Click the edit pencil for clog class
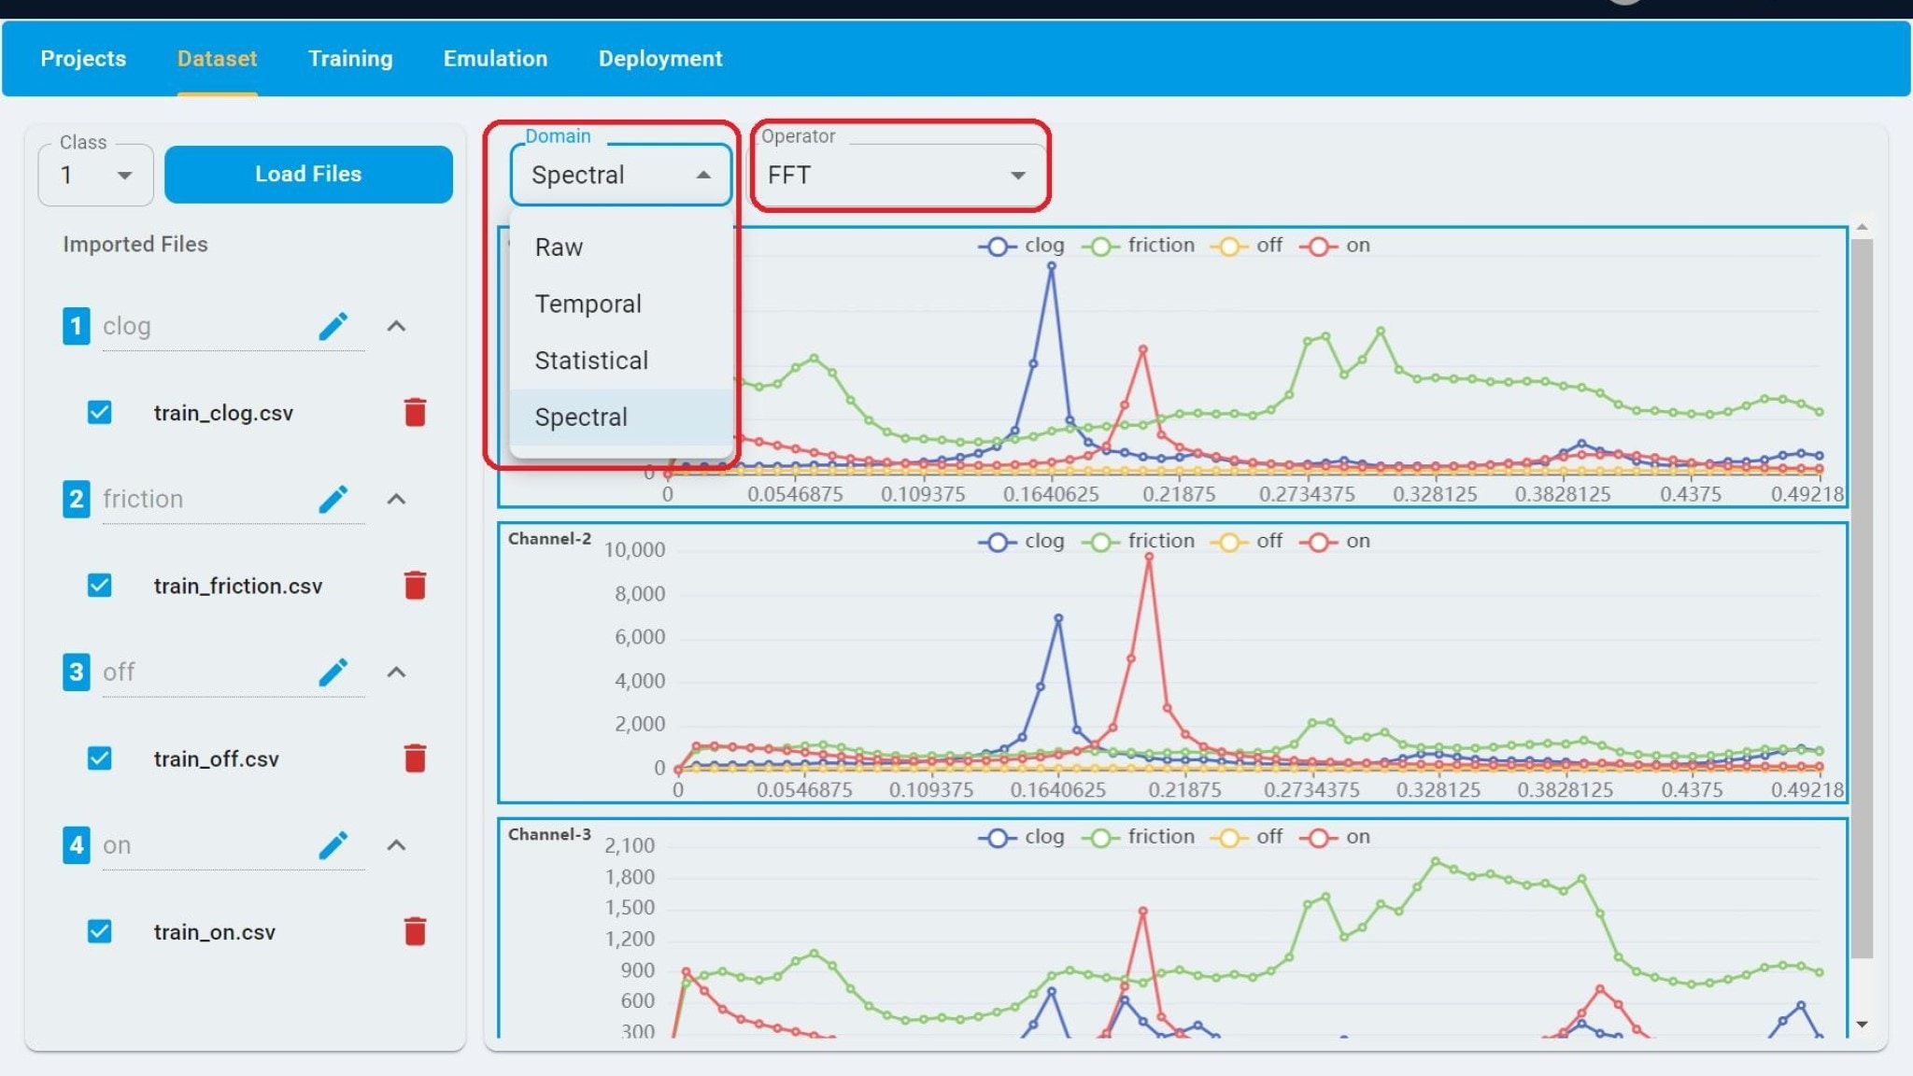This screenshot has height=1076, width=1913. click(333, 326)
